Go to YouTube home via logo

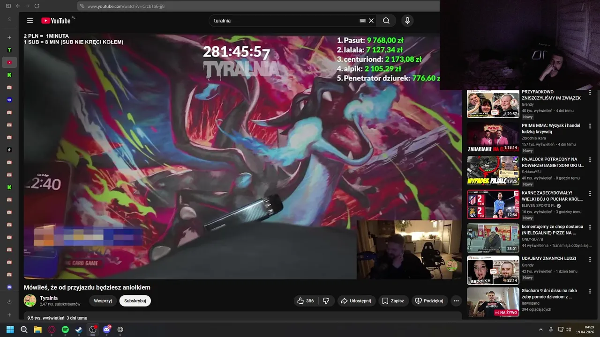coord(56,21)
